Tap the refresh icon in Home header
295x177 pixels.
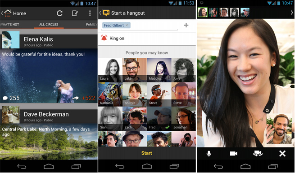pos(59,13)
